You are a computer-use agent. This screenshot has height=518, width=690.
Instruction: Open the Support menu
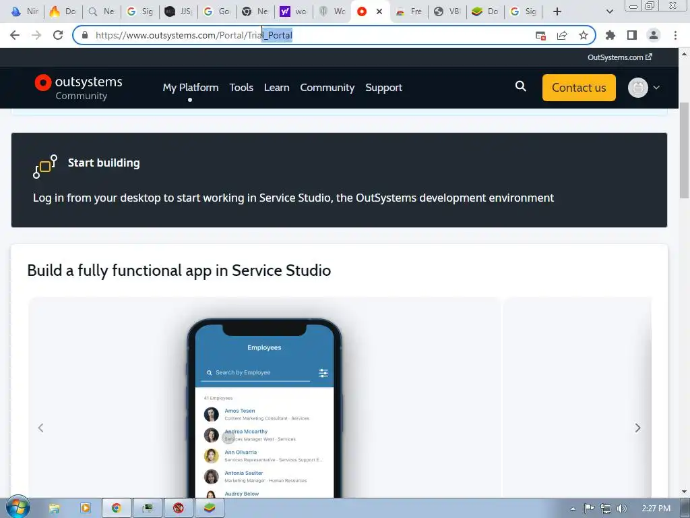383,88
